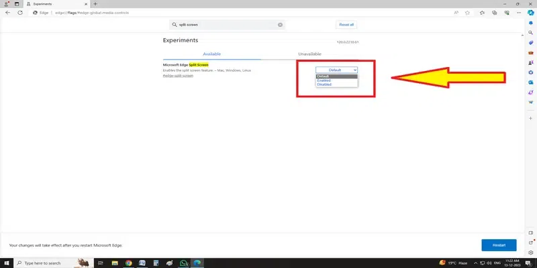
Task: Click the Microsoft Edge Split Screen title
Action: [x=186, y=64]
